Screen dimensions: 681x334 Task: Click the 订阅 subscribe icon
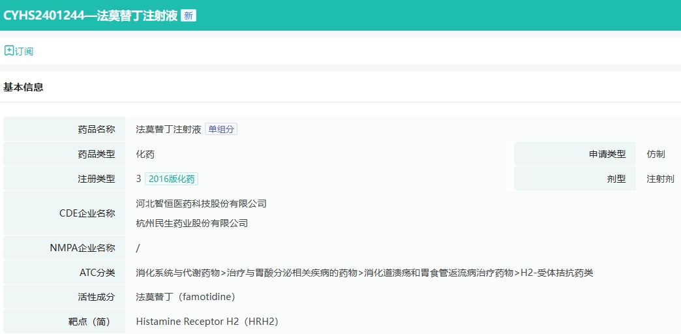coord(8,51)
